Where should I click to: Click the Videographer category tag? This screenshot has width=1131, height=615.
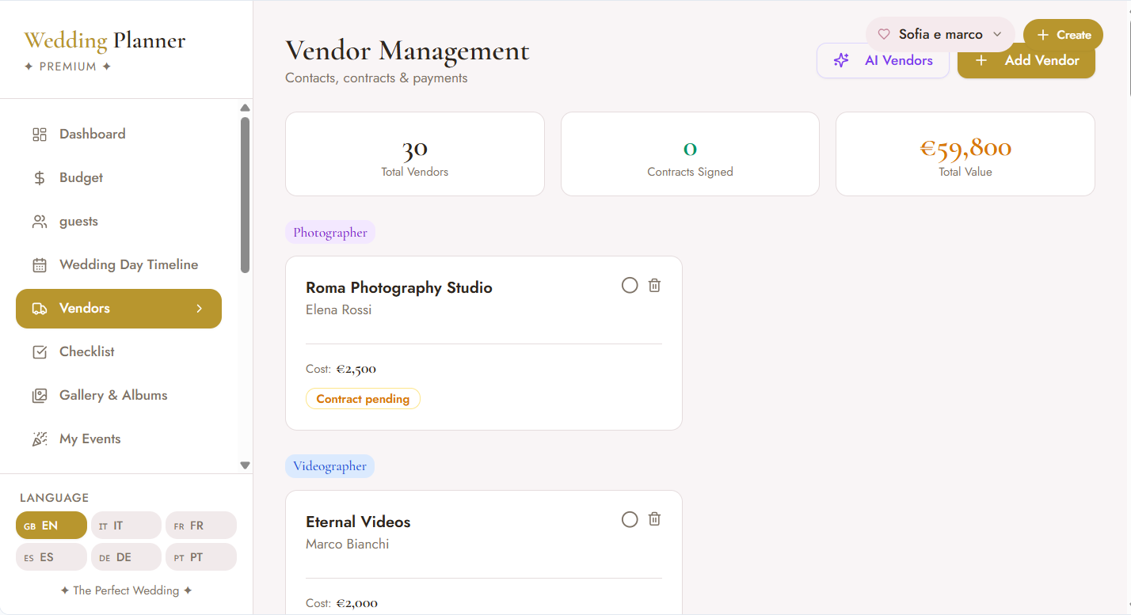[x=329, y=466]
